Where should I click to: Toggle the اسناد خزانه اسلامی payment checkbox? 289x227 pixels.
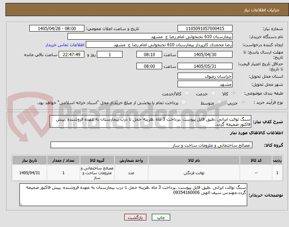pos(183,102)
